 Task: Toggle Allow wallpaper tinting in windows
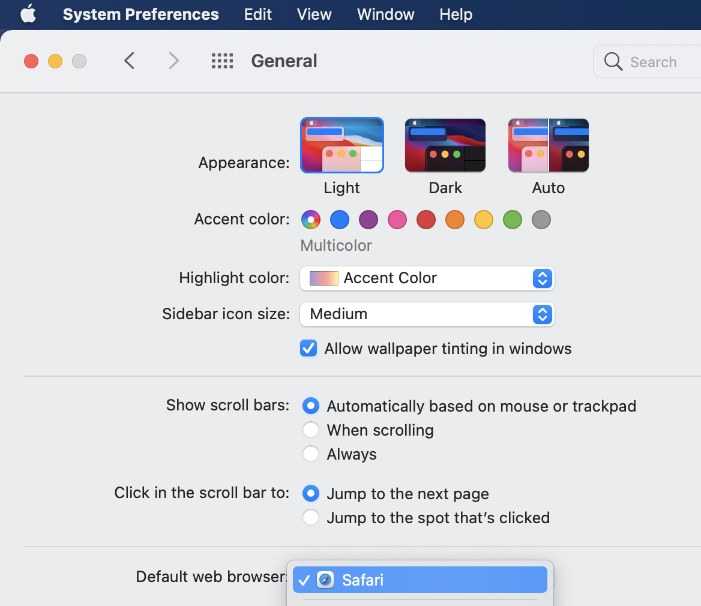click(308, 348)
